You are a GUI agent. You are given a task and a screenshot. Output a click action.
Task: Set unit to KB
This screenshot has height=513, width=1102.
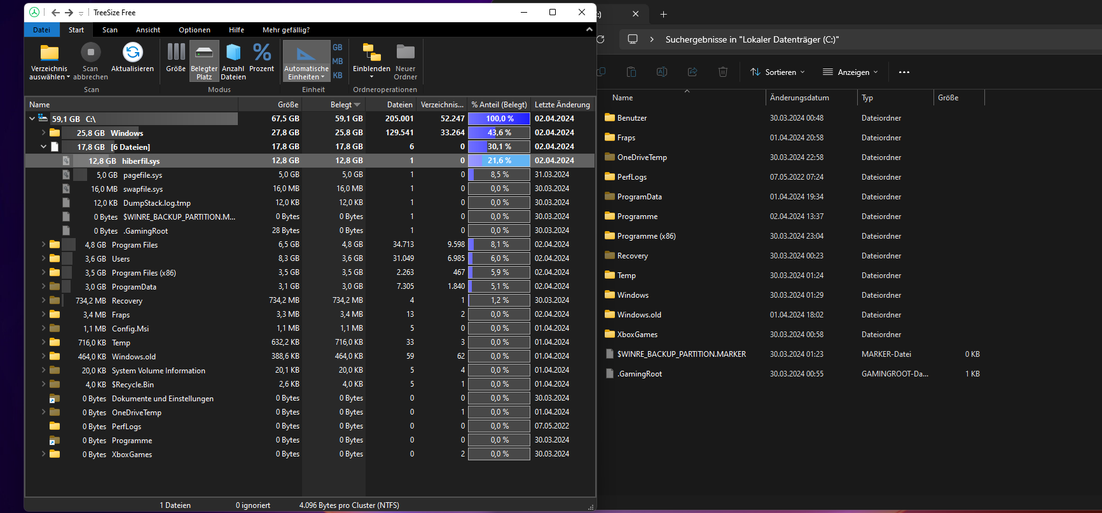point(338,76)
